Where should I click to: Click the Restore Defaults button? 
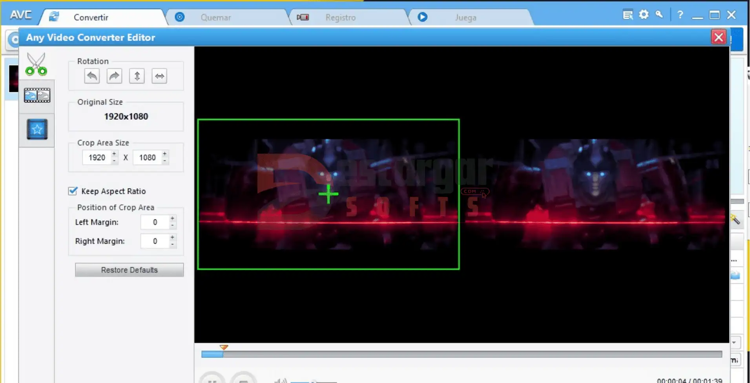(129, 270)
